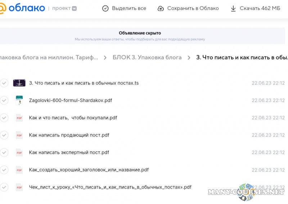The image size is (288, 204).
Task: Open the video thumbnail of the .ts file
Action: (x=19, y=83)
